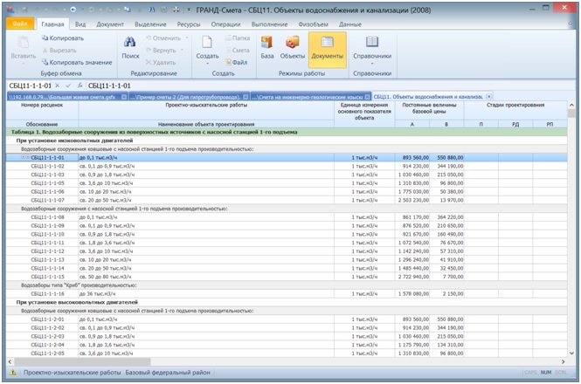Screen dimensions: 581x384
Task: Click Копировать значение icon
Action: click(45, 62)
